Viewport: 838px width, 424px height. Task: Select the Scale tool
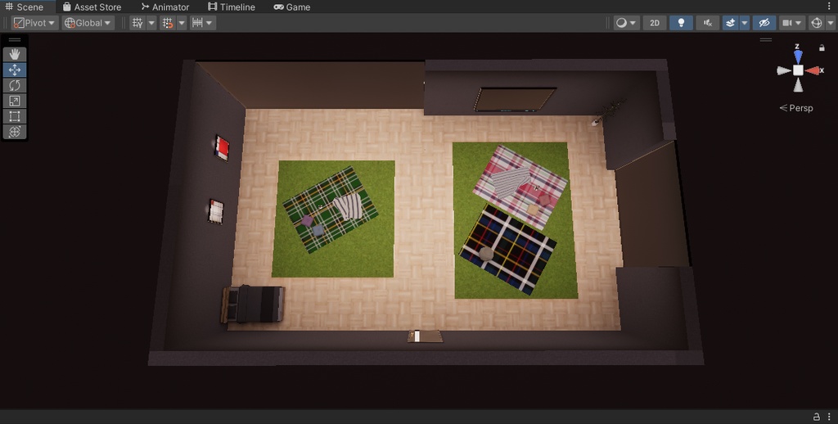click(15, 101)
